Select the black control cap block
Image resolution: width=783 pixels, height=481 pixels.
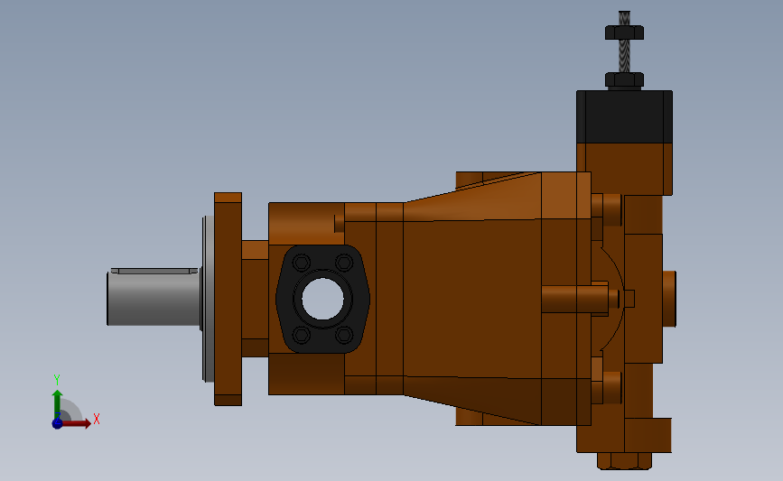click(x=624, y=116)
